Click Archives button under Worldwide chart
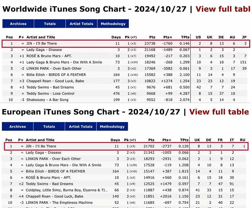 [18, 24]
